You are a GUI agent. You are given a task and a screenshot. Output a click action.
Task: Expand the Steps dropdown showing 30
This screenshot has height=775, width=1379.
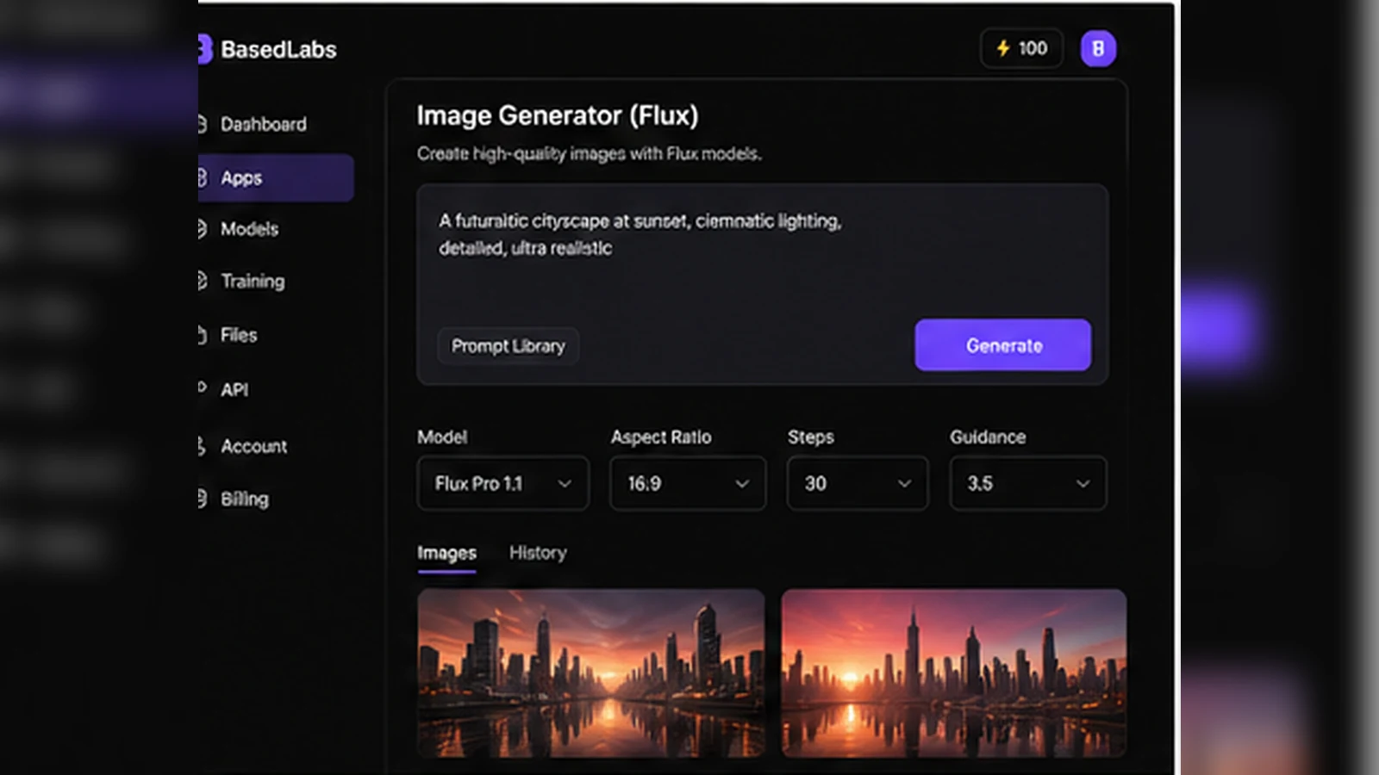[858, 483]
